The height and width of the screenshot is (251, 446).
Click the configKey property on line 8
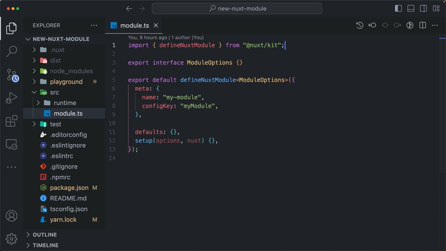click(157, 106)
